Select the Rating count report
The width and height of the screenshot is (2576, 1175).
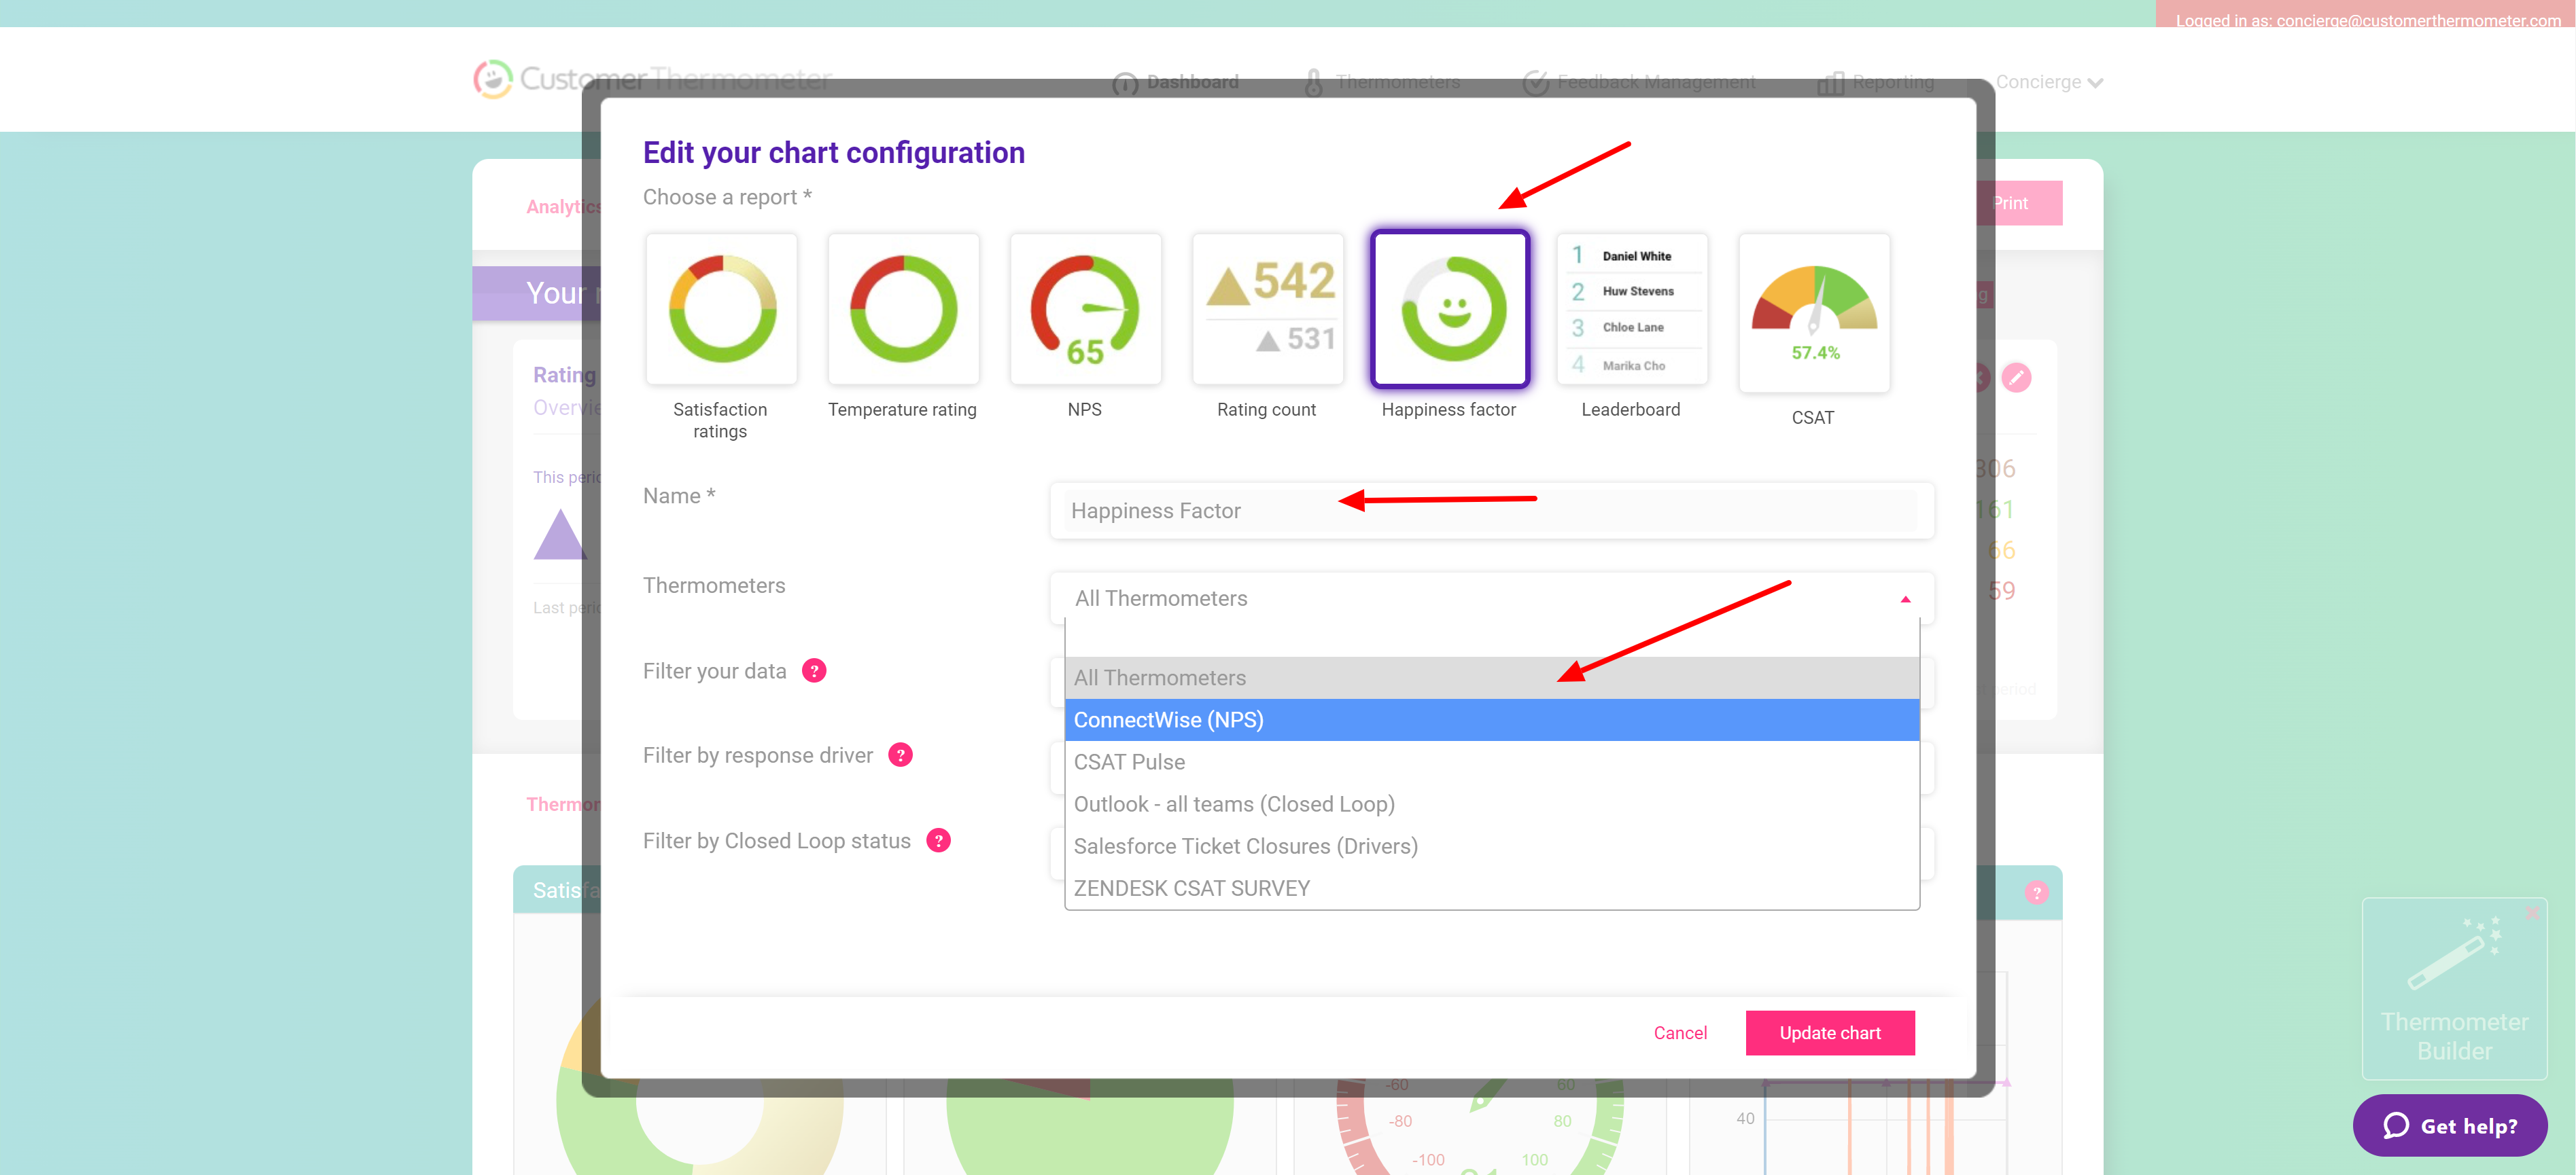pos(1267,309)
